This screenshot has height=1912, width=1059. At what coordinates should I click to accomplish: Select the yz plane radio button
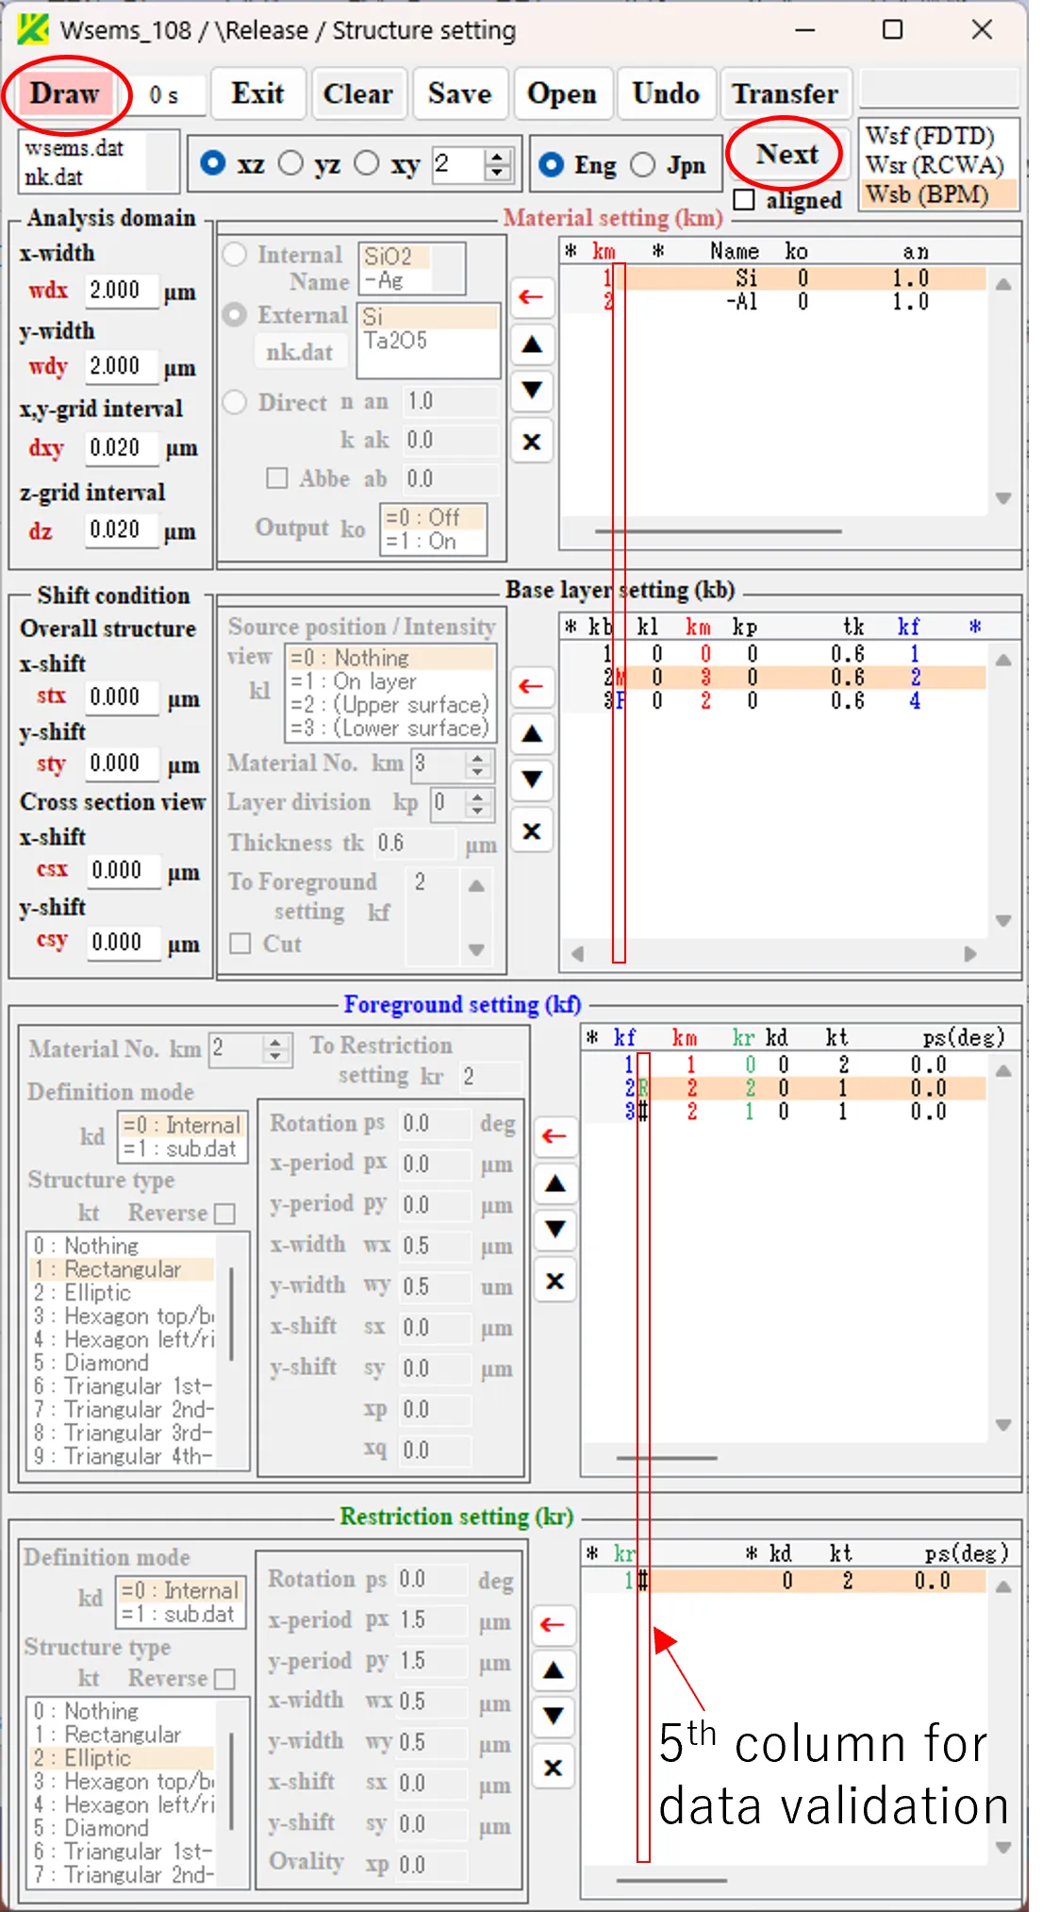coord(291,164)
